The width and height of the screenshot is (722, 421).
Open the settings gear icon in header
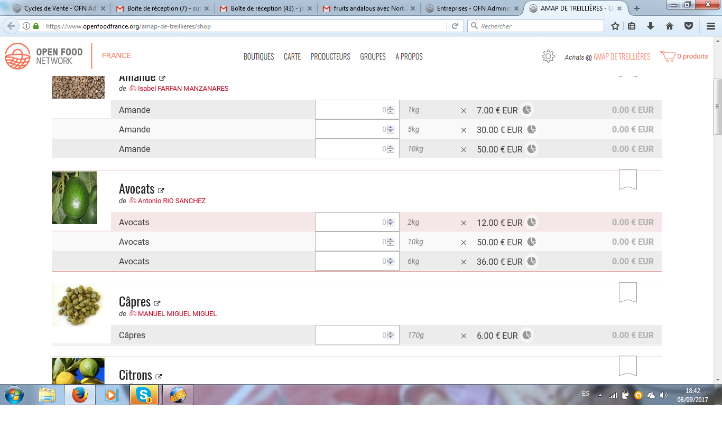[x=548, y=56]
